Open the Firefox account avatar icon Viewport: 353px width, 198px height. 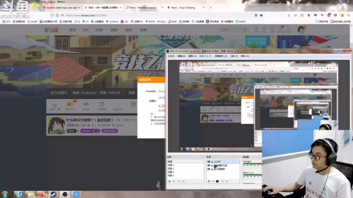click(335, 15)
